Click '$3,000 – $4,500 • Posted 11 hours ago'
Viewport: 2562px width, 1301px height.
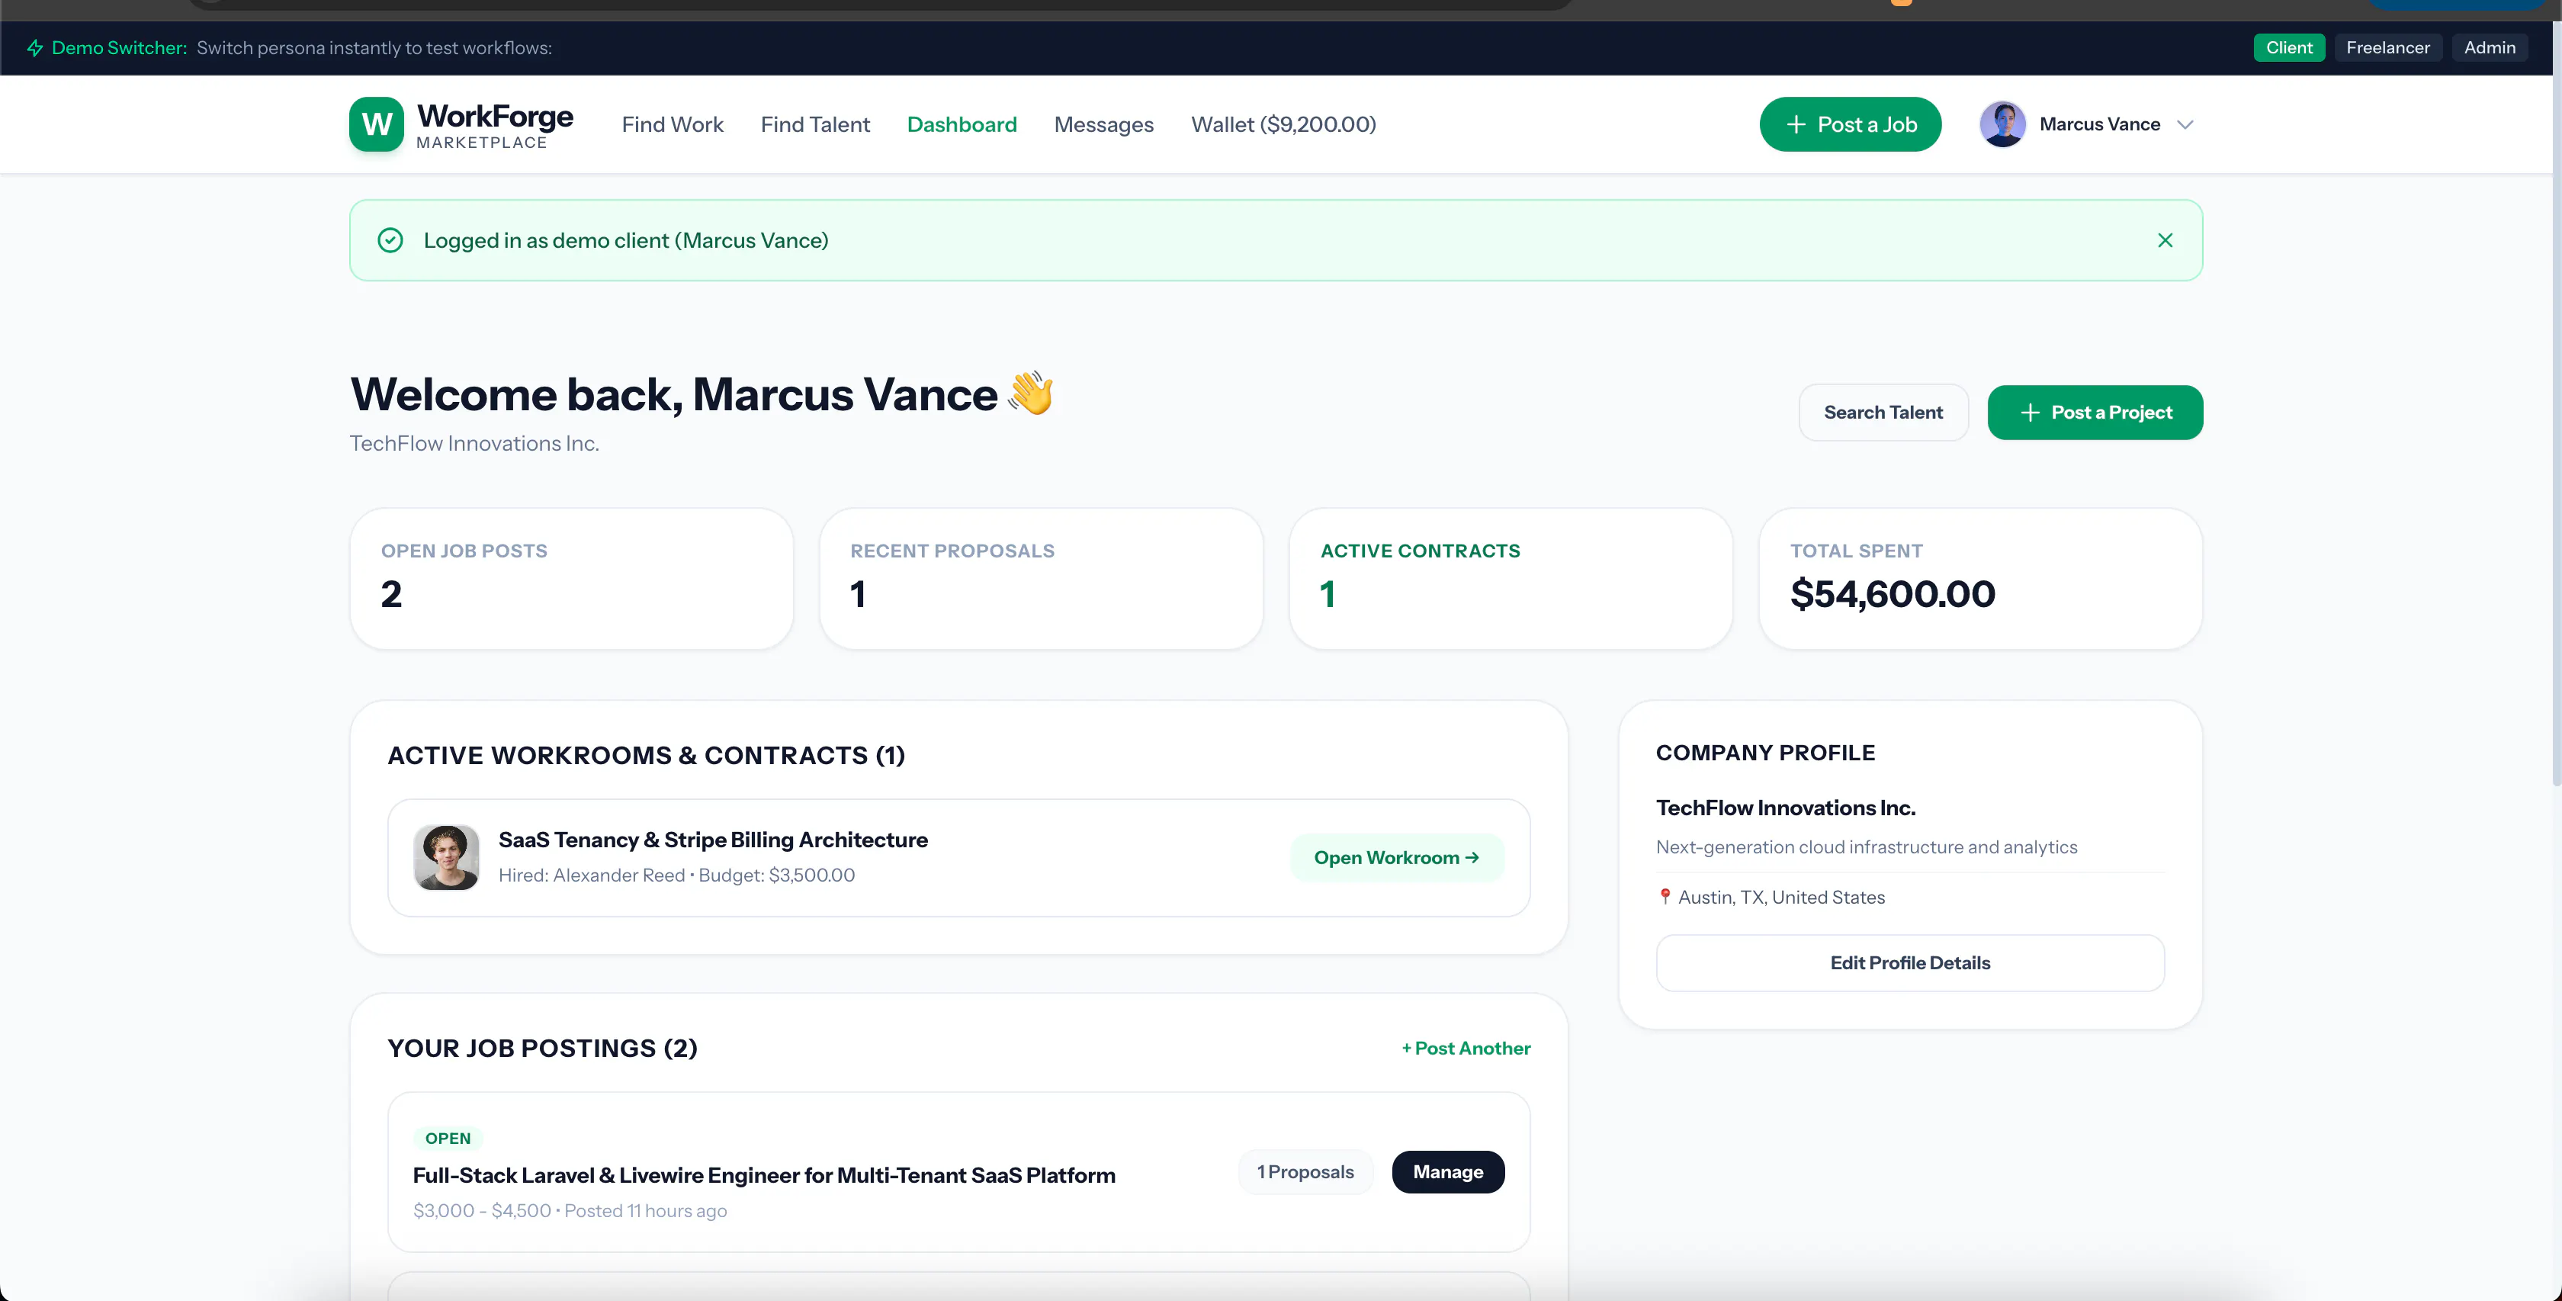tap(570, 1212)
